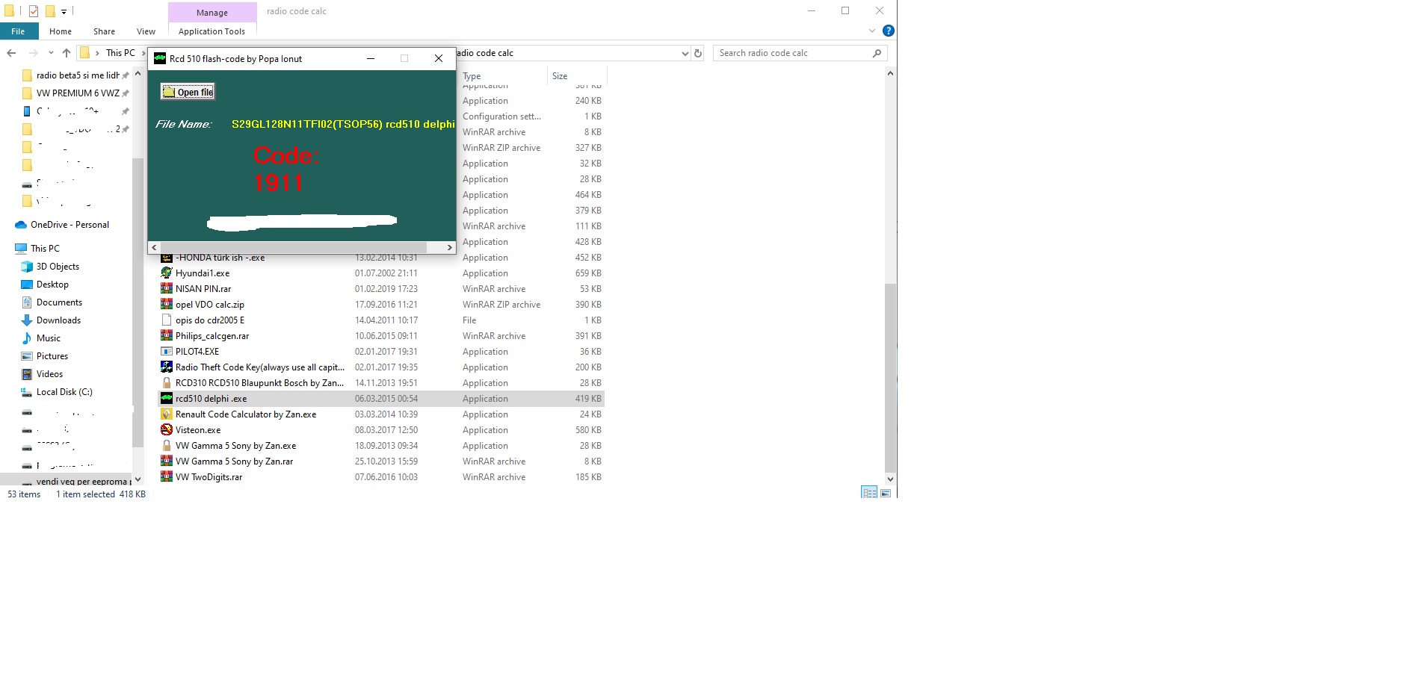
Task: Switch to large icons view in status bar
Action: [886, 493]
